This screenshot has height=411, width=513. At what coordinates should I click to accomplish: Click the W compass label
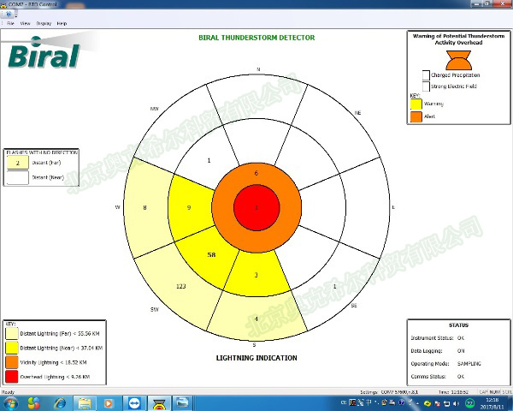(x=117, y=207)
